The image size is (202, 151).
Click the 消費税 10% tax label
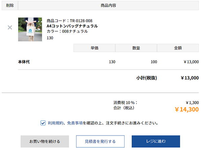(x=125, y=103)
